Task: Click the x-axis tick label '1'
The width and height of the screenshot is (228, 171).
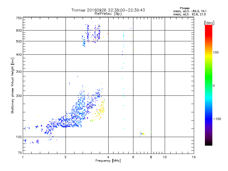Action: point(23,157)
